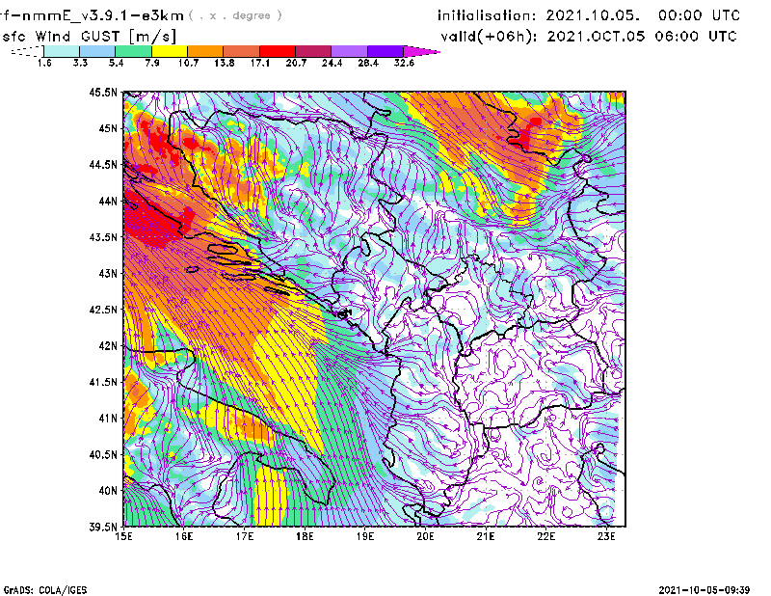Click the '( . x . degree )' gray label
771x596 pixels.
pos(235,15)
